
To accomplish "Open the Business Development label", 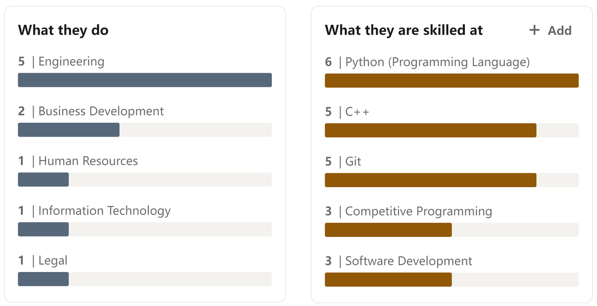I will pyautogui.click(x=101, y=111).
